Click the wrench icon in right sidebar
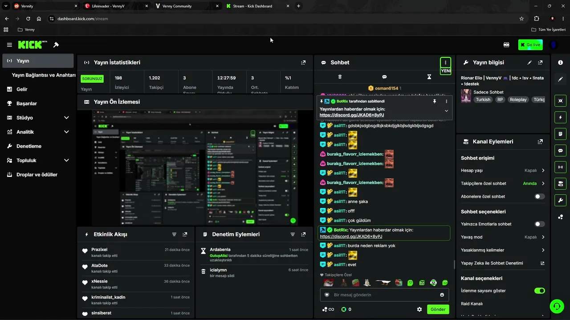Screen dimensions: 570x320 click(x=561, y=200)
